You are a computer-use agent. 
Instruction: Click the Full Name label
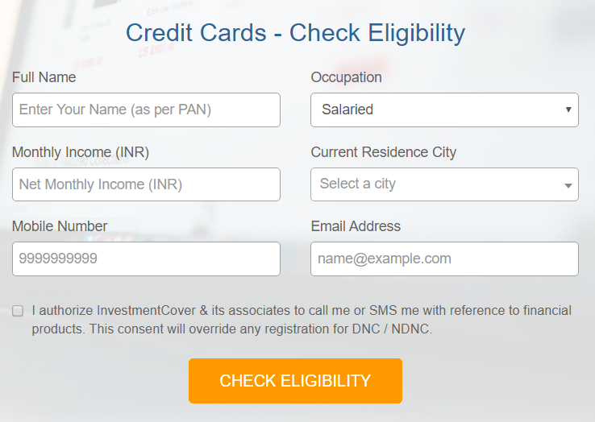[x=44, y=77]
